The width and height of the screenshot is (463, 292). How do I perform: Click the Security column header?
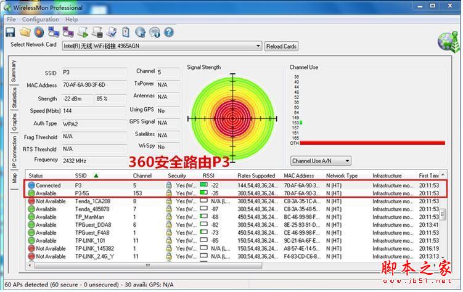click(x=177, y=176)
